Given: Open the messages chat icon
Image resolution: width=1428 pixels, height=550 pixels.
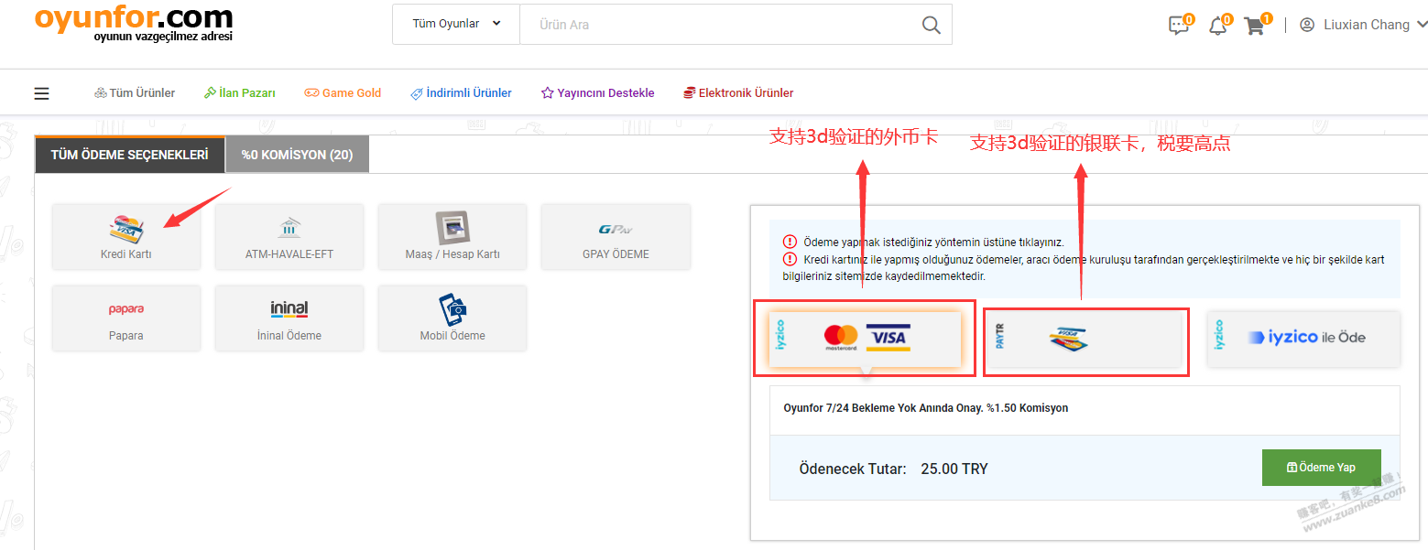Looking at the screenshot, I should click(x=1179, y=26).
